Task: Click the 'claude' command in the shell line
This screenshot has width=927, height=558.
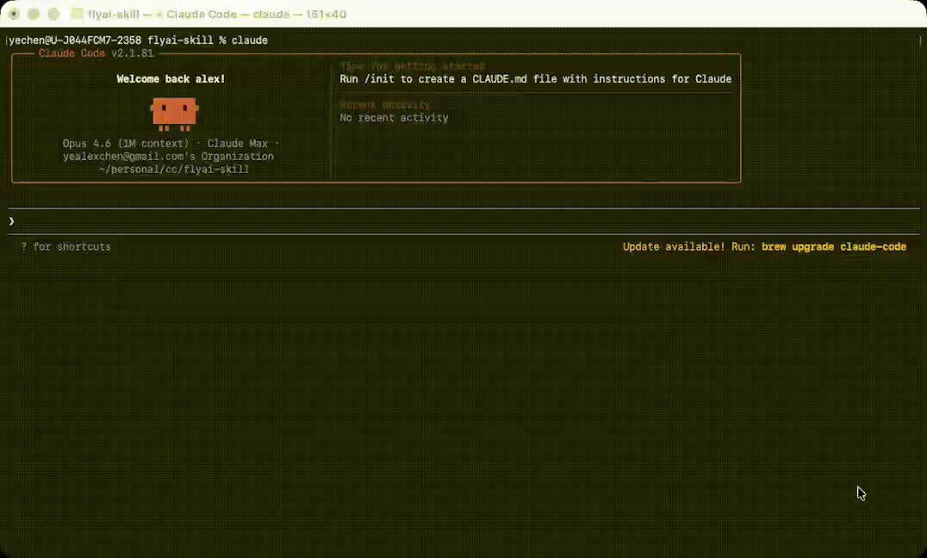Action: (x=249, y=40)
